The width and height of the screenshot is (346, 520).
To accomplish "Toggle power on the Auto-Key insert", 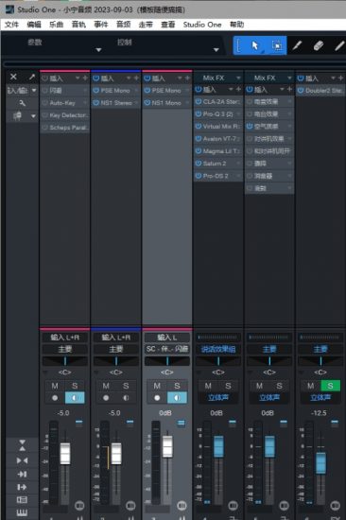I will coord(45,103).
